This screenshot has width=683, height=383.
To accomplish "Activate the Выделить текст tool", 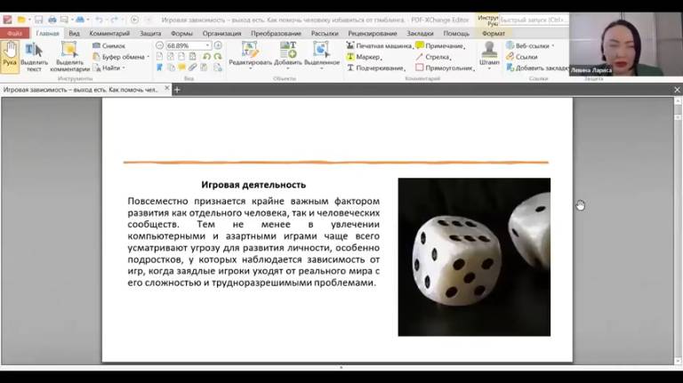I will pyautogui.click(x=34, y=57).
